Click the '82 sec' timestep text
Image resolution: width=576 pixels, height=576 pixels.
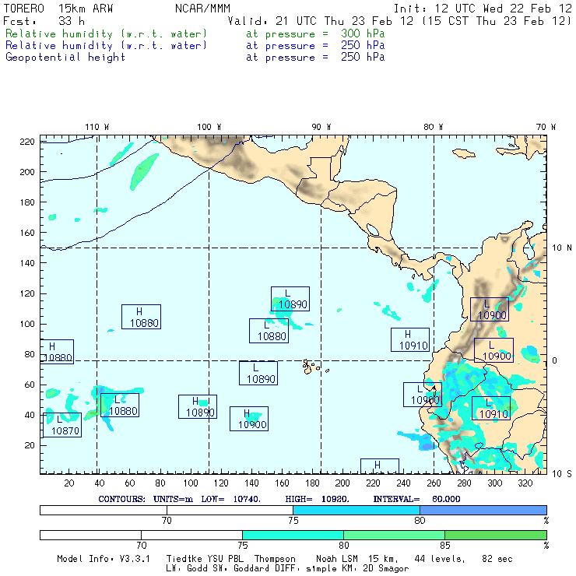[497, 559]
